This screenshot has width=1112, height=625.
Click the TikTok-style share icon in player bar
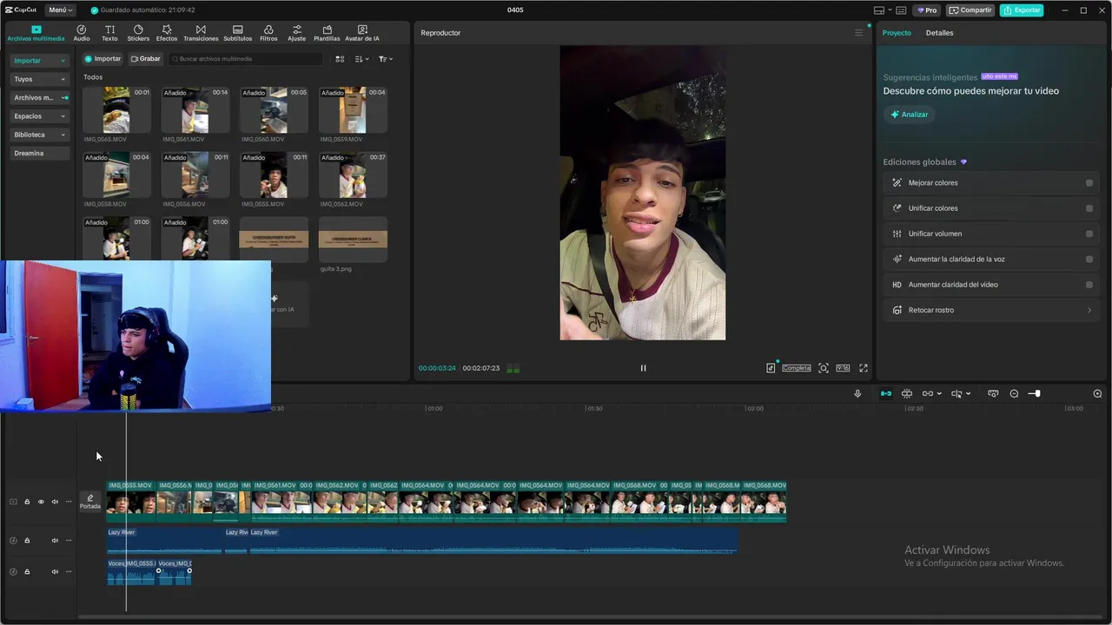coord(771,368)
